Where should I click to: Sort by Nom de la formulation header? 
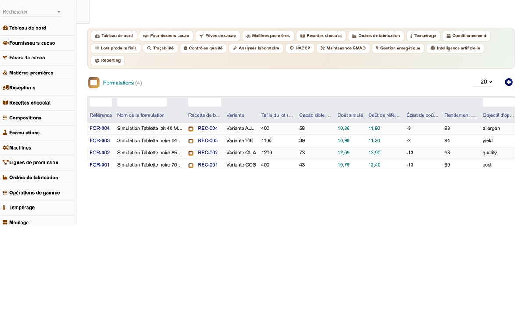pyautogui.click(x=141, y=115)
